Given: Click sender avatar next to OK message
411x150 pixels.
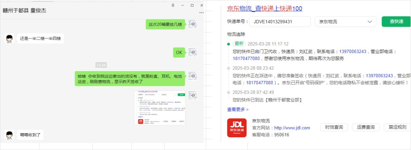Looking at the screenshot, I should (193, 52).
